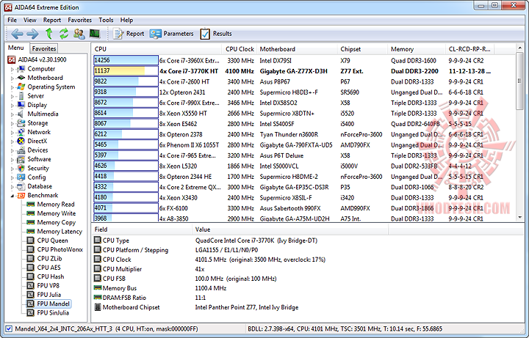529x338 pixels.
Task: Collapse the Benchmark tree node
Action: (x=12, y=196)
